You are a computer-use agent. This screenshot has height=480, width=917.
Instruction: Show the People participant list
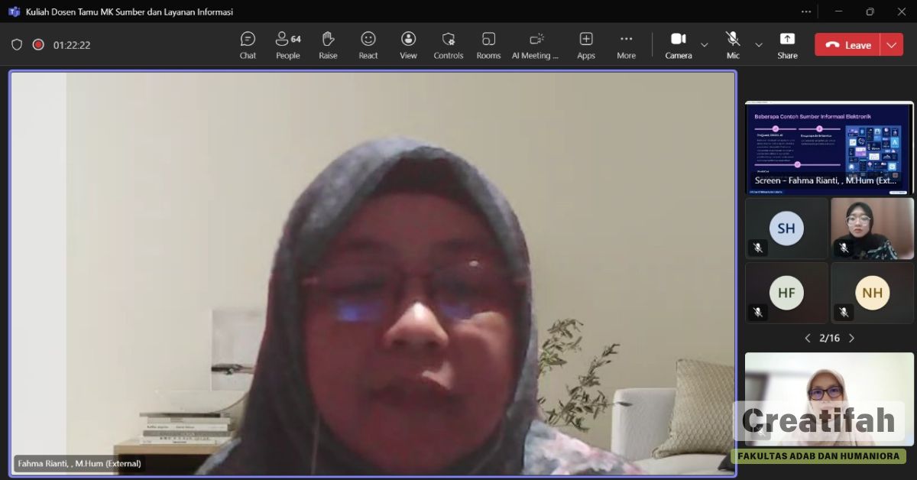(x=287, y=45)
